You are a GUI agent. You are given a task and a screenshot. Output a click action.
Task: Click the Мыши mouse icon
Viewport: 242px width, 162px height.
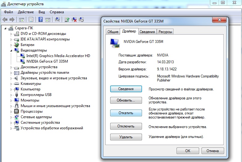point(17,106)
